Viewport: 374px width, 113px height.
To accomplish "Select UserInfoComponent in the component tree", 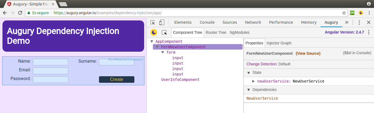I will [180, 80].
